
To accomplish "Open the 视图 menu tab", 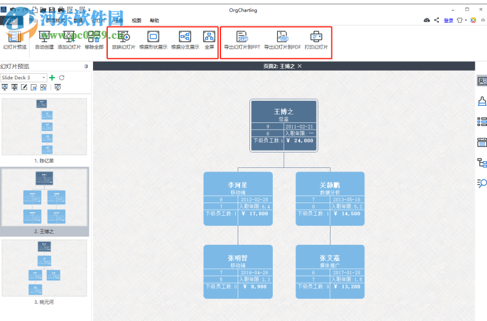I will 136,20.
